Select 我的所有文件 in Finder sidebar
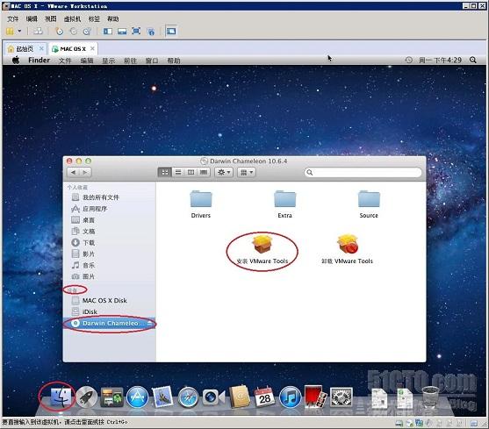 point(109,197)
